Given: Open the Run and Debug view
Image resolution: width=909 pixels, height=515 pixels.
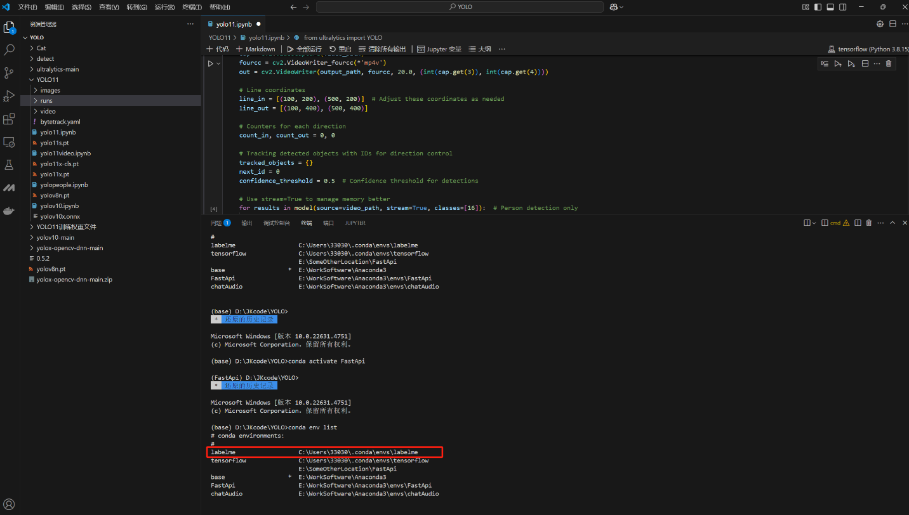Looking at the screenshot, I should 9,96.
